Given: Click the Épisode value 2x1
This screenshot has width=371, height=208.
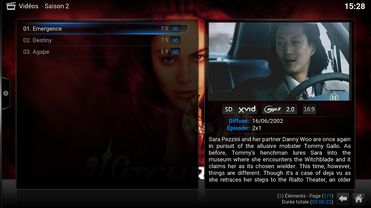Looking at the screenshot, I should click(257, 128).
